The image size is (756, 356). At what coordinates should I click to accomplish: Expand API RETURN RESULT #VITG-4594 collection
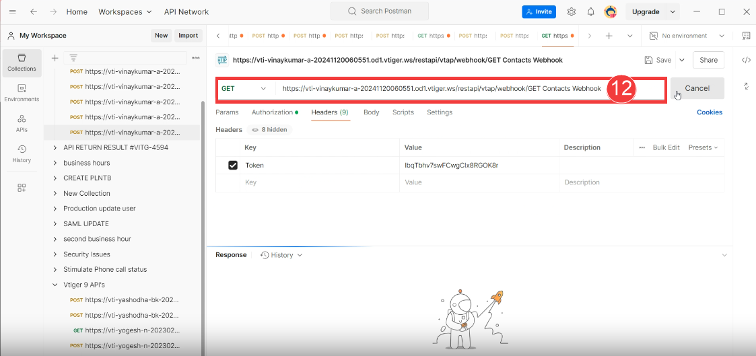pos(55,147)
